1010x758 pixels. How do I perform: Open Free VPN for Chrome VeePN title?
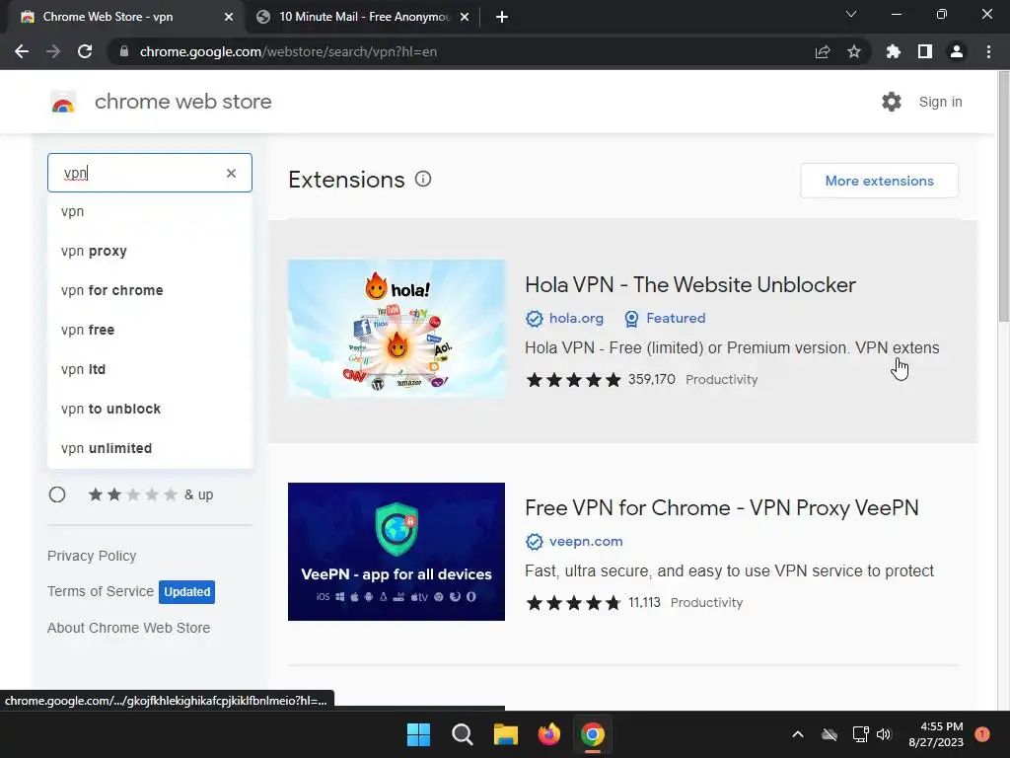click(x=721, y=508)
